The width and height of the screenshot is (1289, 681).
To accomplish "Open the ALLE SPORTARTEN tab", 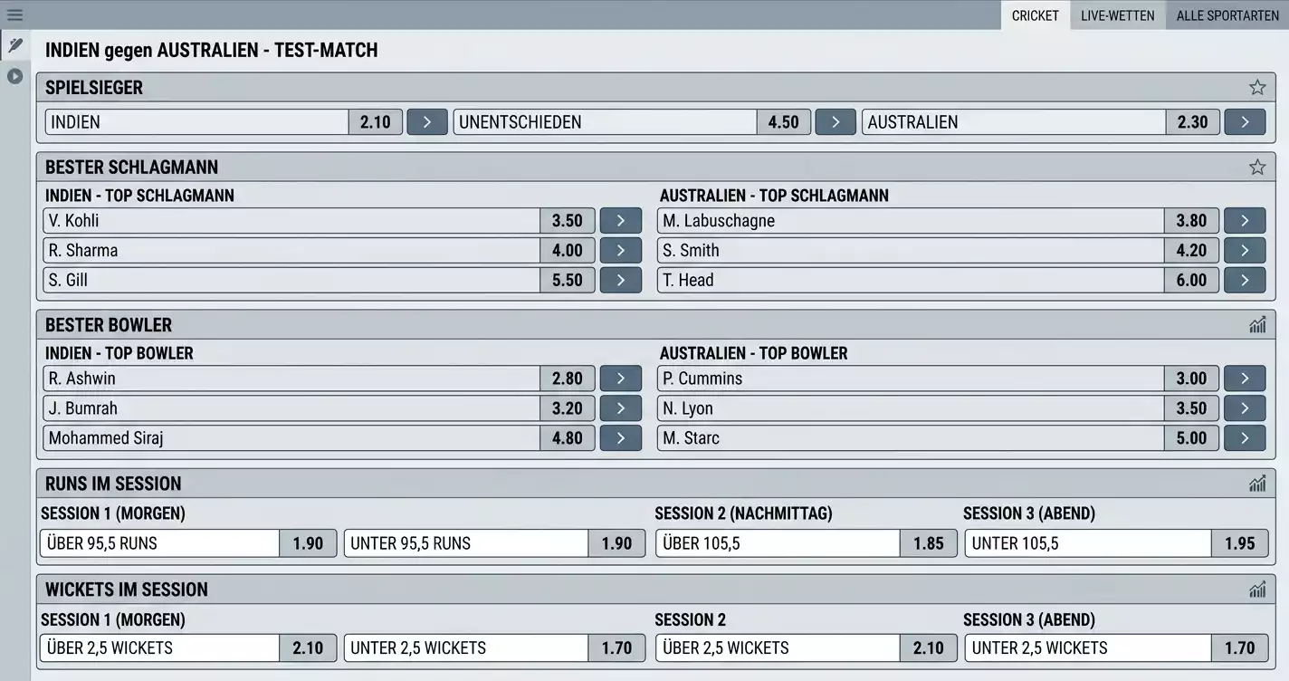I will [x=1227, y=15].
